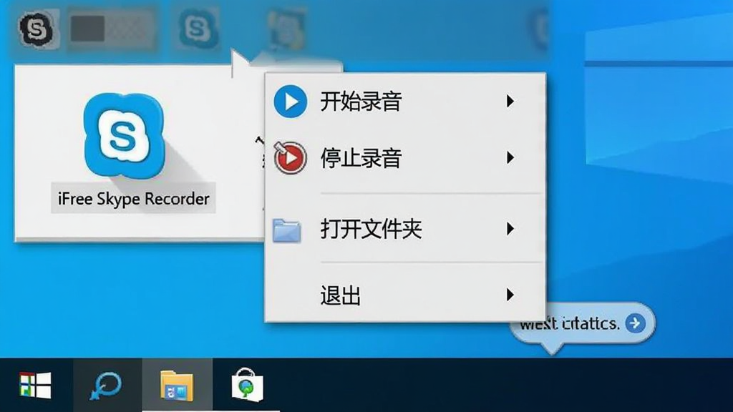Expand the submenu arrow next to 打开文件夹
The width and height of the screenshot is (733, 412).
(510, 229)
